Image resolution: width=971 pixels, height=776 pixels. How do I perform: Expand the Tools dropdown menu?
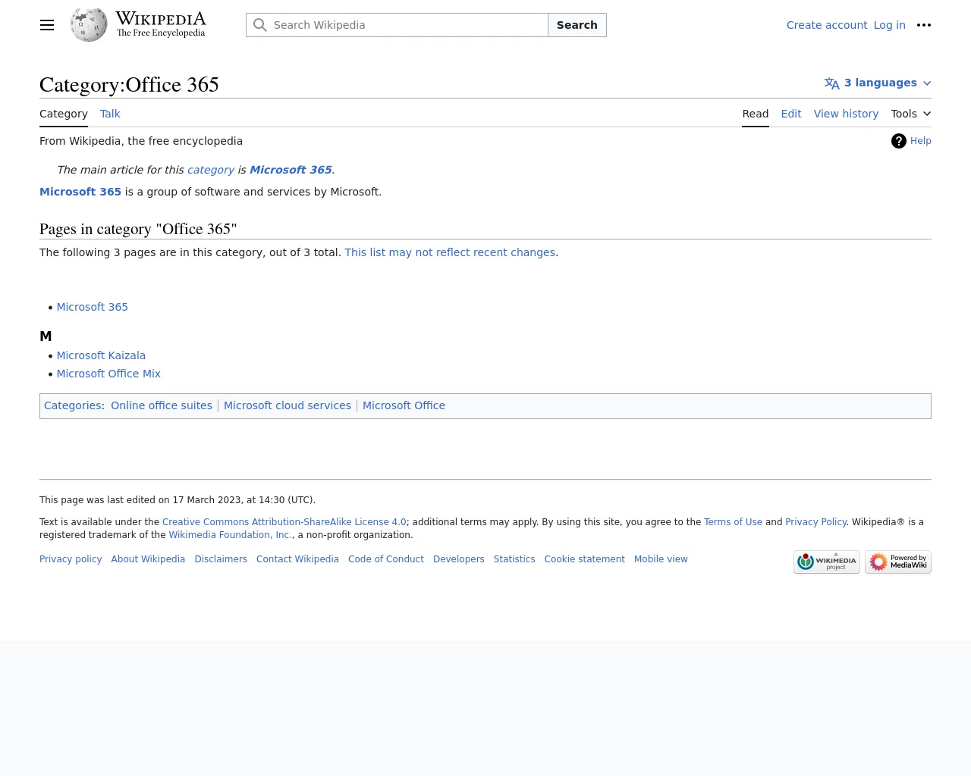(x=910, y=114)
